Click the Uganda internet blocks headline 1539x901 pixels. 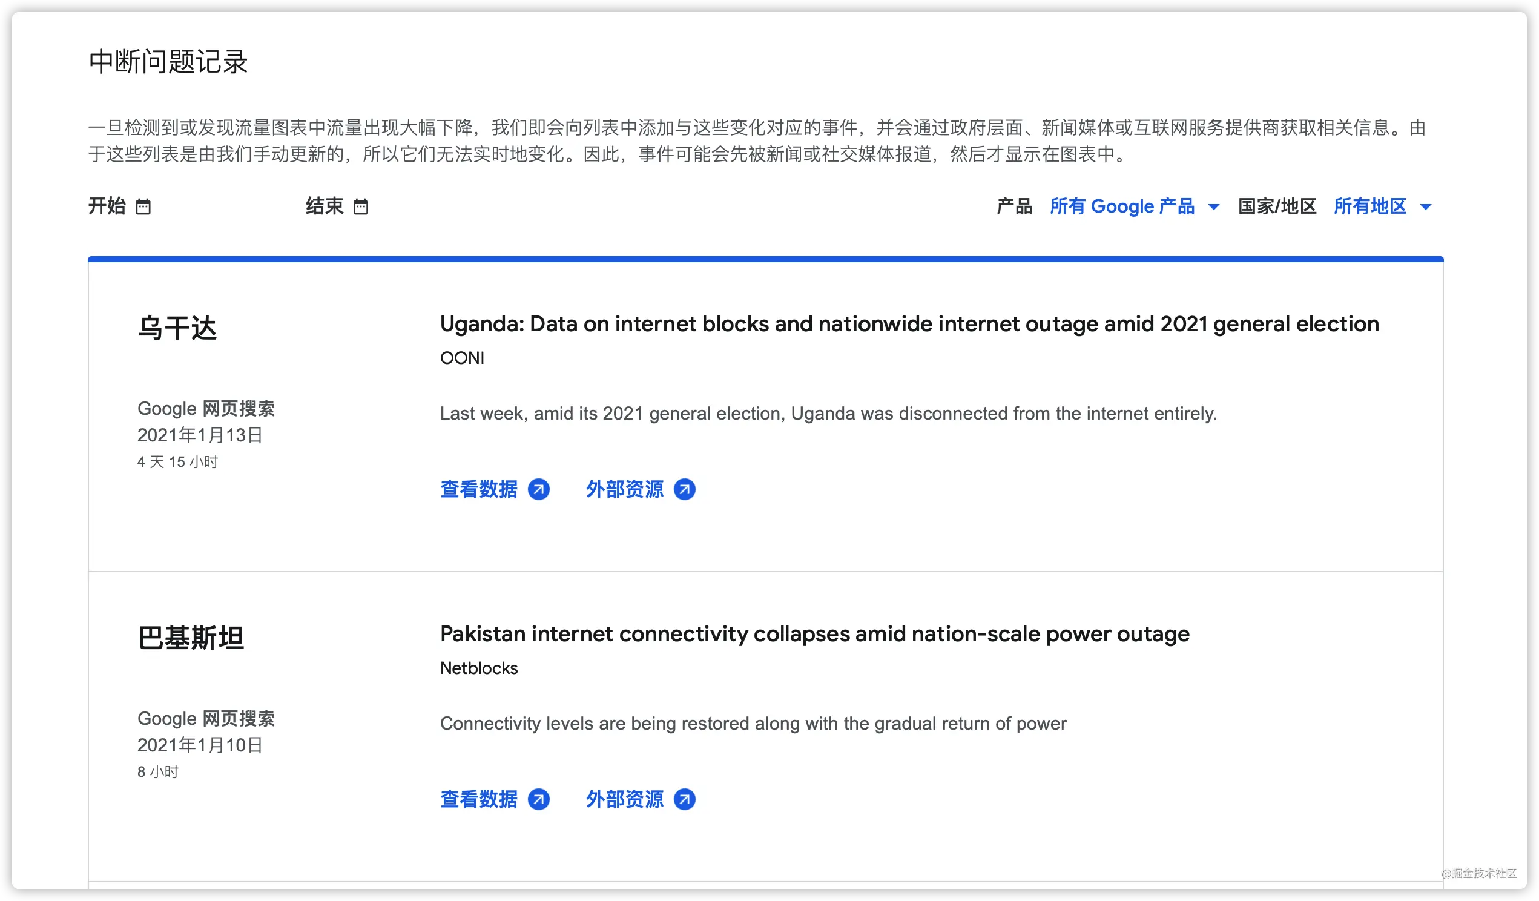click(x=909, y=325)
